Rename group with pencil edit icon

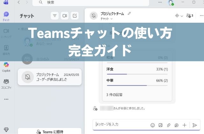click(129, 14)
